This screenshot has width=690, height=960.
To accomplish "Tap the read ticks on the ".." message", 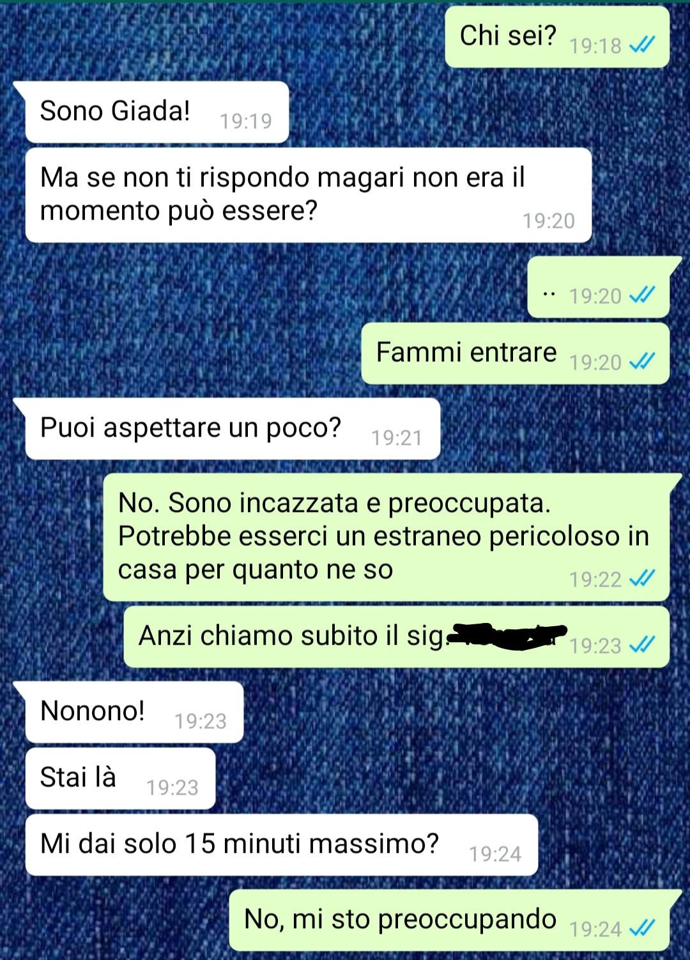I will tap(642, 295).
